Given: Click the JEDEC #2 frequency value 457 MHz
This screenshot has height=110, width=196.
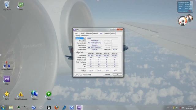Looking at the screenshot, I should [x=91, y=56].
